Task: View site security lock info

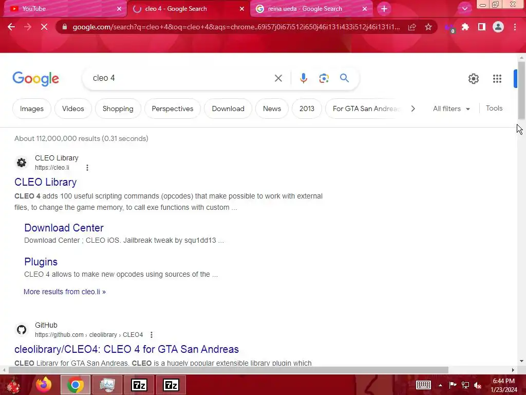Action: pos(65,27)
